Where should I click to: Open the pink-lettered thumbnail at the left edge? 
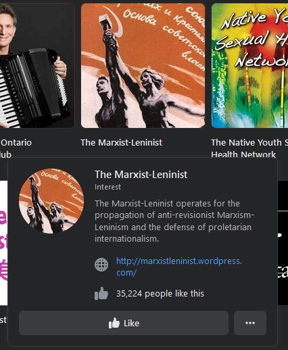pyautogui.click(x=4, y=243)
